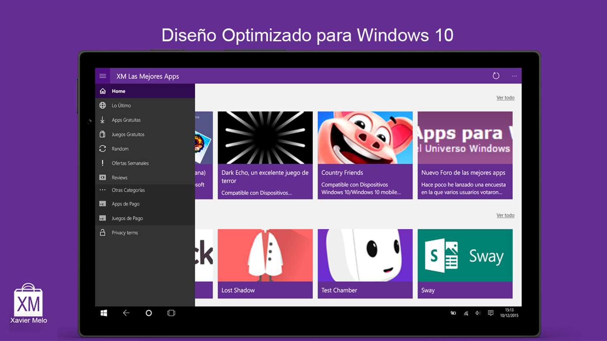Click the taskbar back arrow

126,313
